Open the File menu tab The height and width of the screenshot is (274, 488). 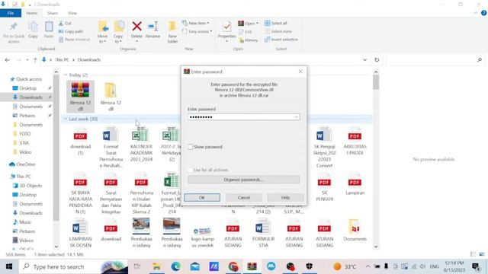11,13
